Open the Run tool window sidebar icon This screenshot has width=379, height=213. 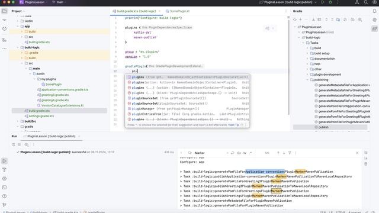point(4,161)
